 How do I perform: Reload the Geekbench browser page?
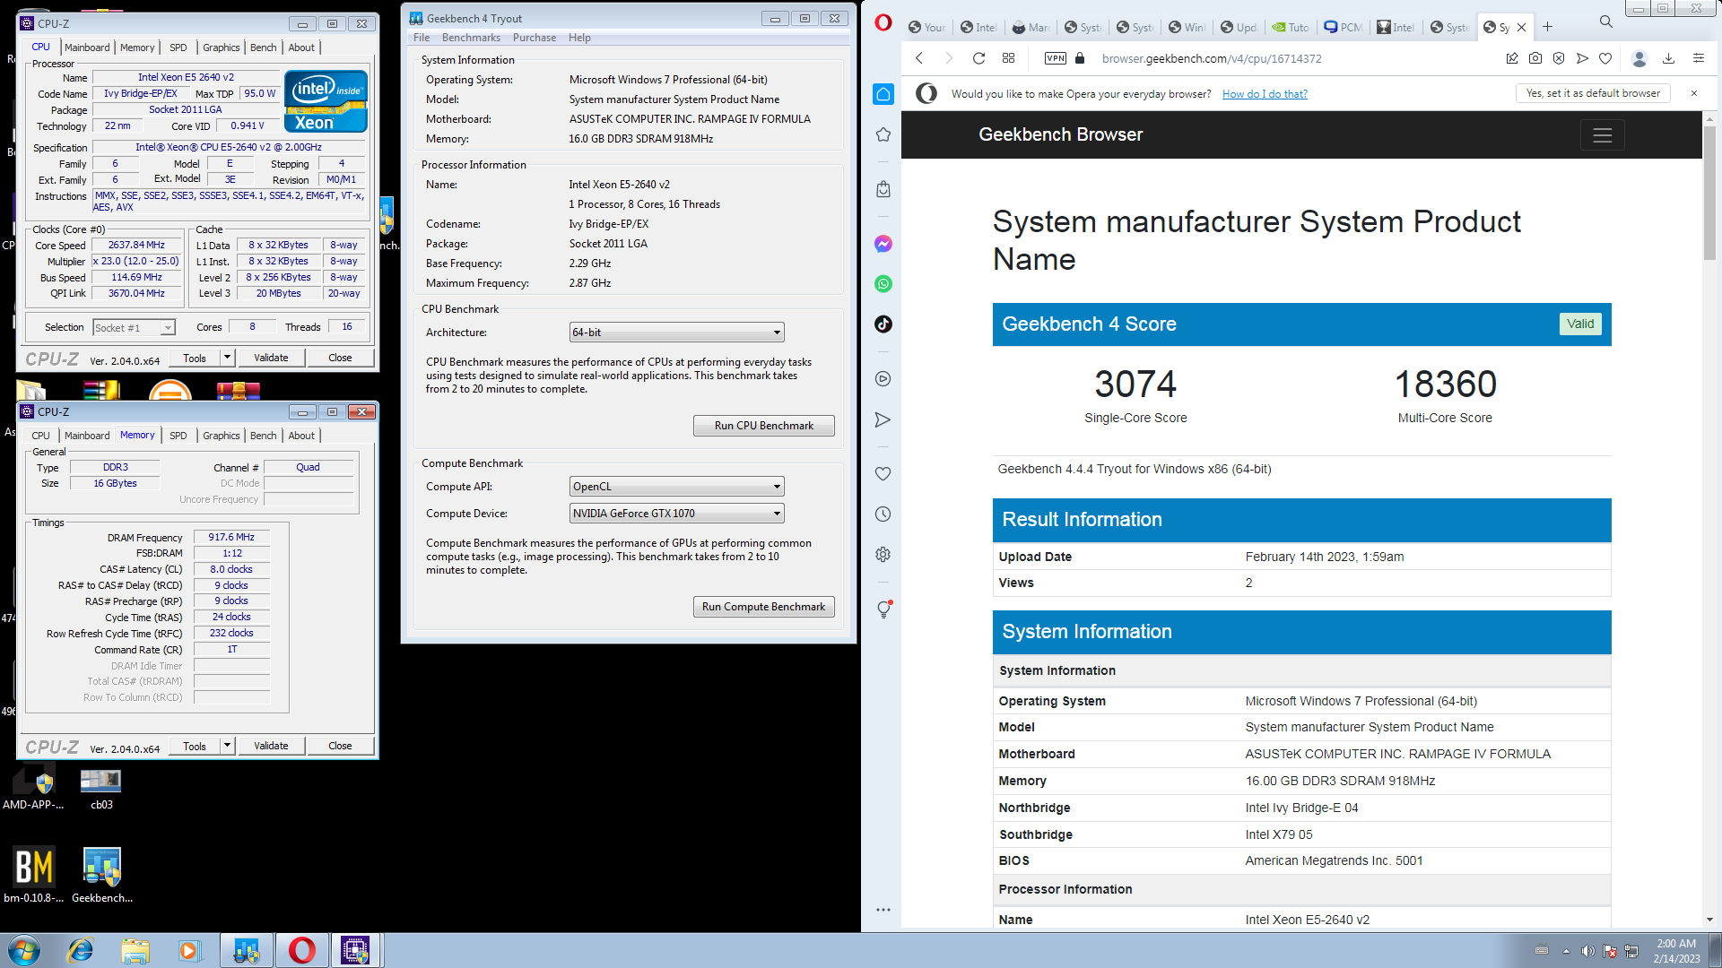pos(978,58)
